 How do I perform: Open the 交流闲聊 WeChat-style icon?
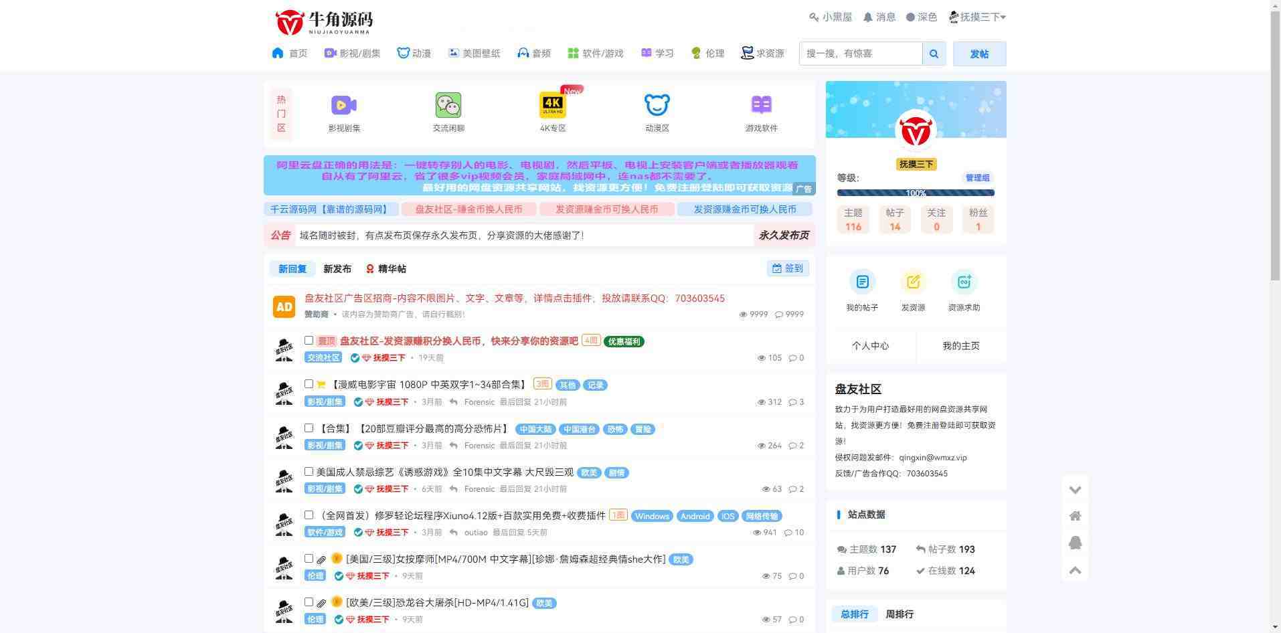tap(448, 105)
